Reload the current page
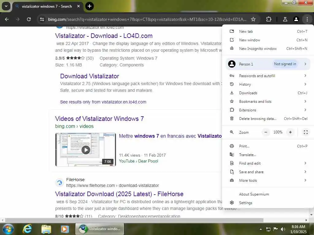 click(29, 19)
